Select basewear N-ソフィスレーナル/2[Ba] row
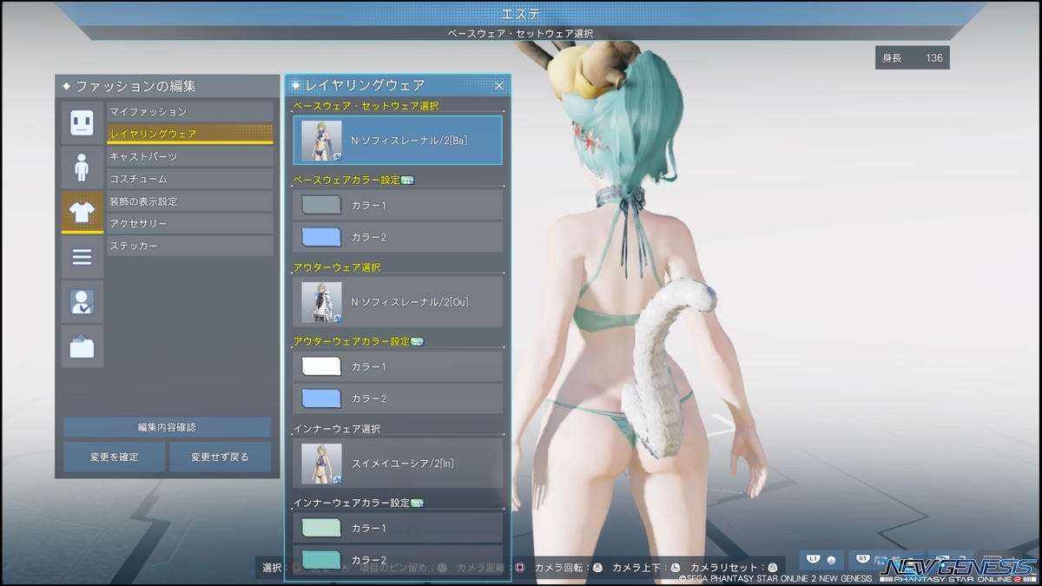The width and height of the screenshot is (1042, 586). pyautogui.click(x=398, y=140)
